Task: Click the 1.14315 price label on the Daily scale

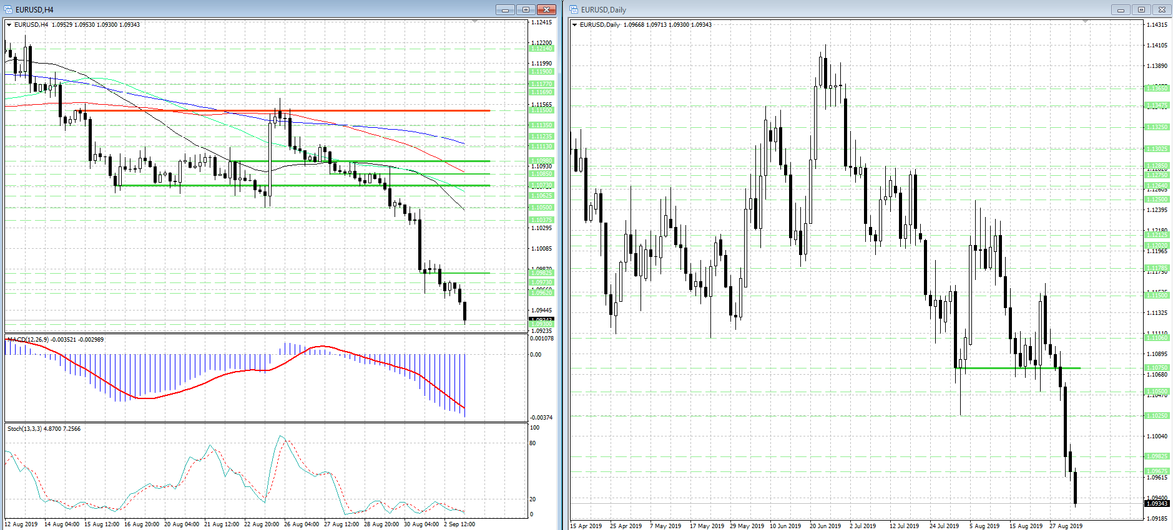Action: click(x=1157, y=25)
